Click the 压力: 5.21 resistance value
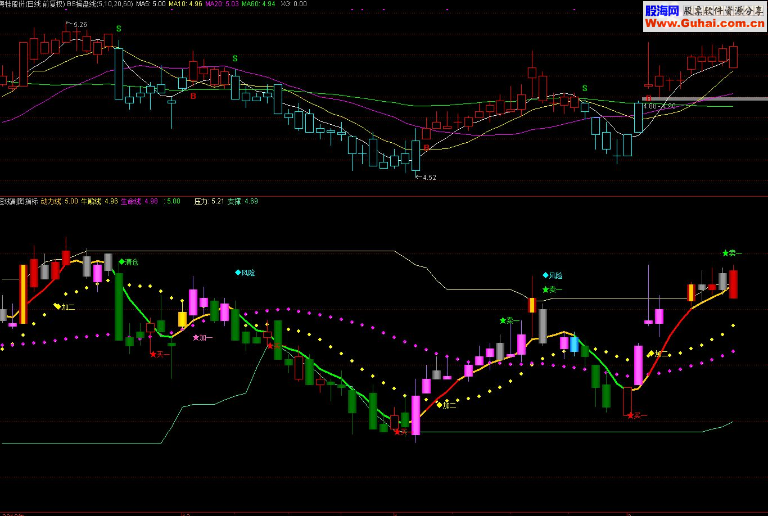 209,201
